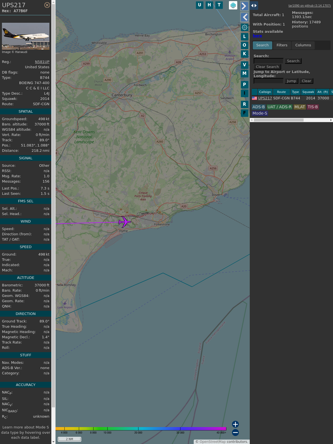333x444 pixels.
Task: Click info panel scrollbar up arrow
Action: (53, 2)
